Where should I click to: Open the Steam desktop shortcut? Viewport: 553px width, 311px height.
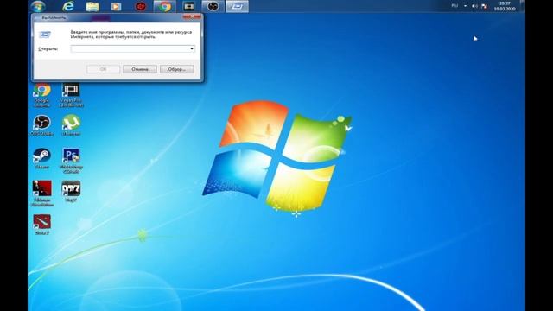pos(41,158)
